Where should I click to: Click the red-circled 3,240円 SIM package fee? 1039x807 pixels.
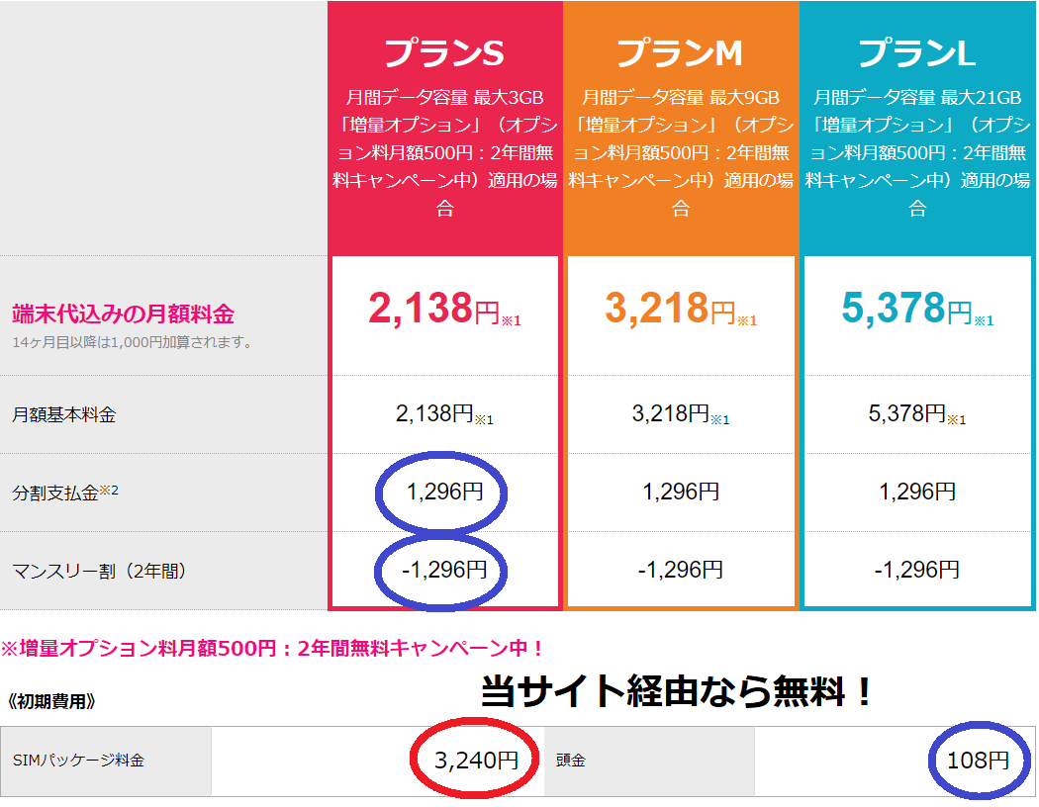pyautogui.click(x=476, y=761)
